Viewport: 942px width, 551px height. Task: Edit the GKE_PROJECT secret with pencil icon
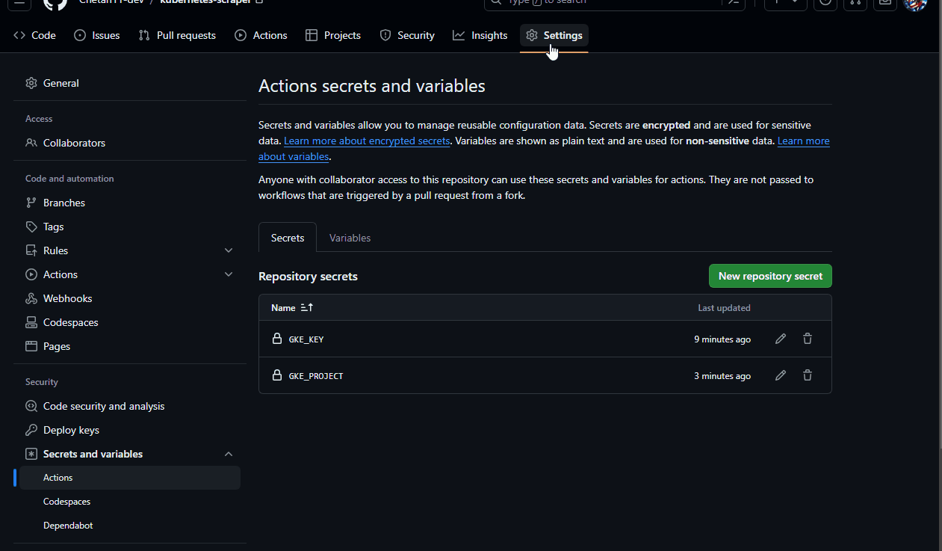(x=781, y=375)
